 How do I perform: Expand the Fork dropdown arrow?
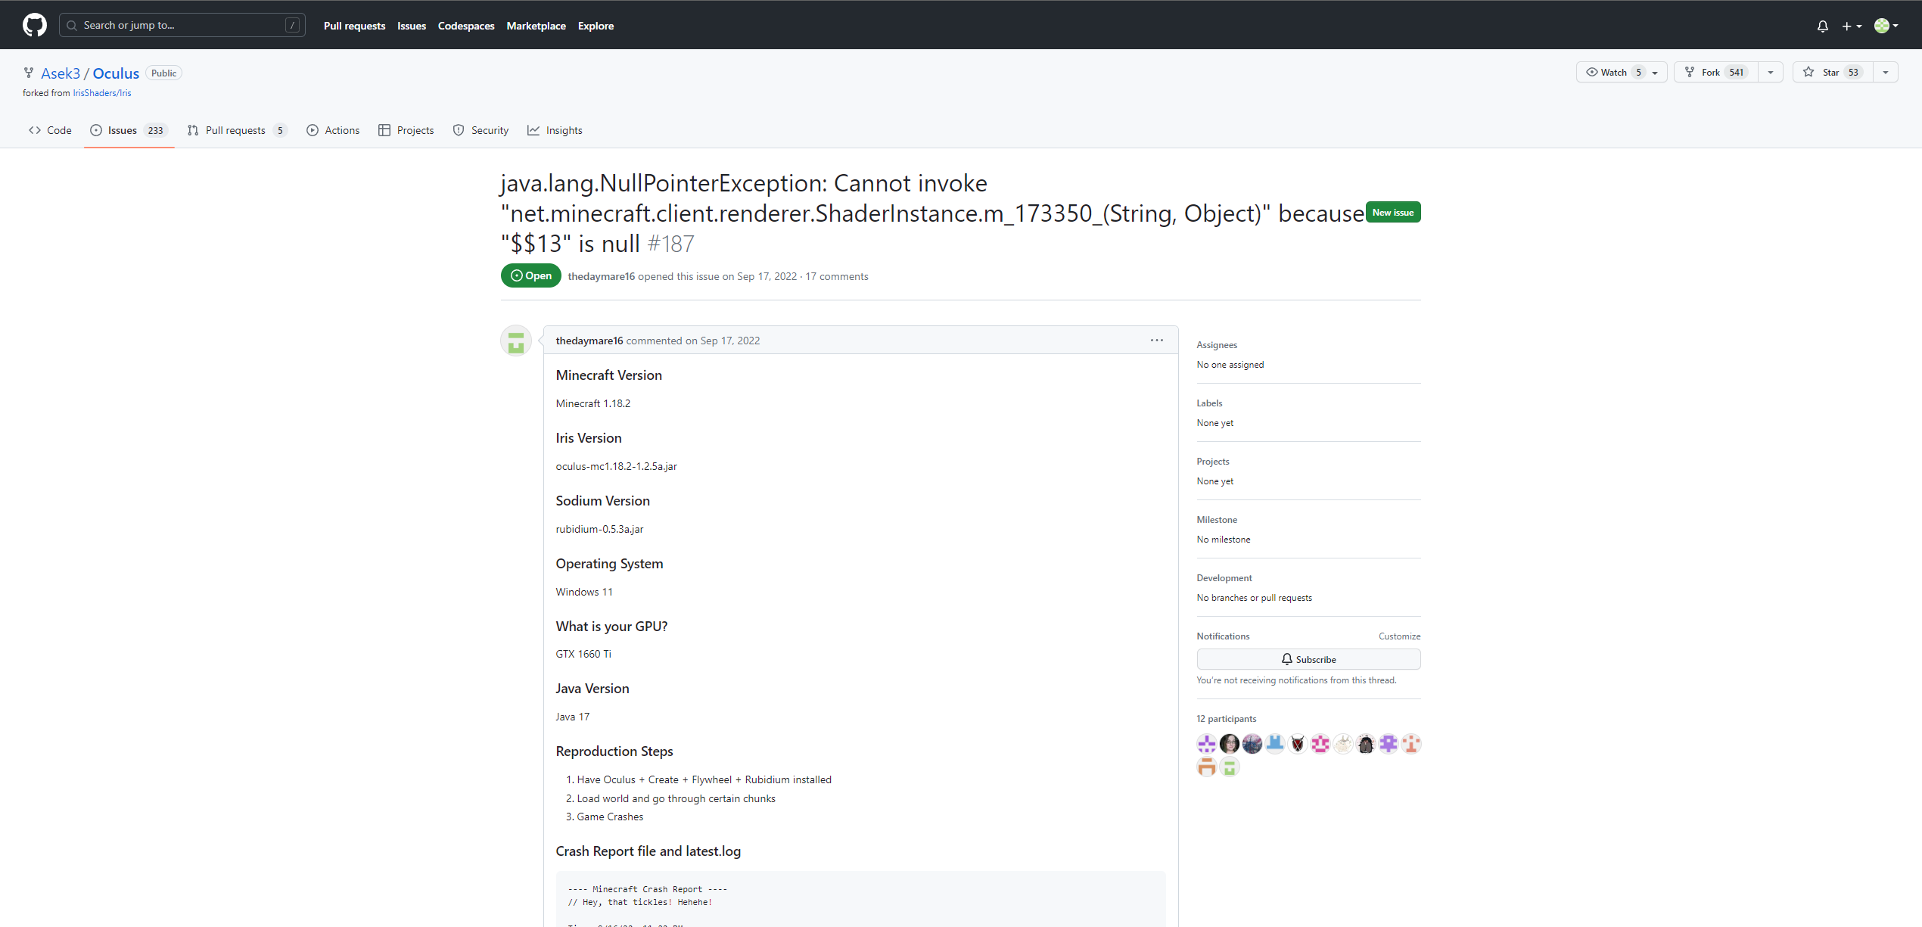(x=1771, y=73)
